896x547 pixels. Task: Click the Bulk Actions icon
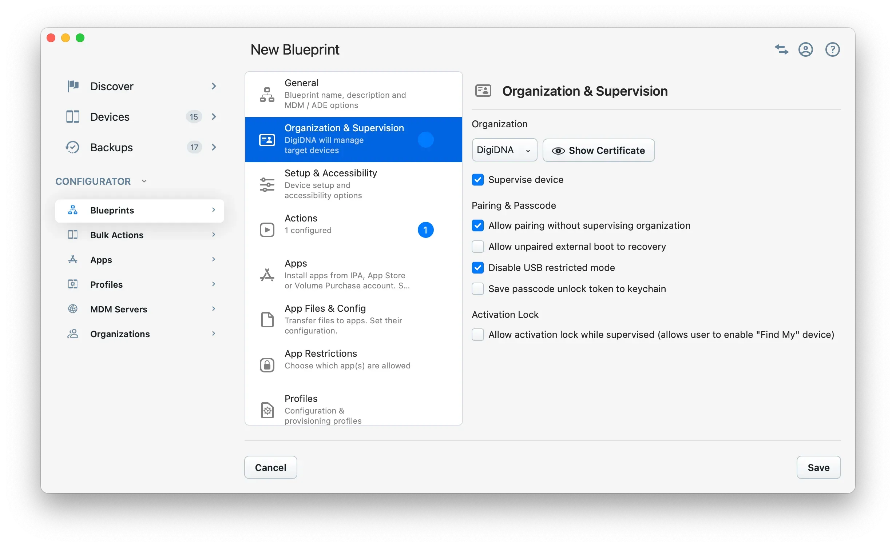(x=72, y=235)
